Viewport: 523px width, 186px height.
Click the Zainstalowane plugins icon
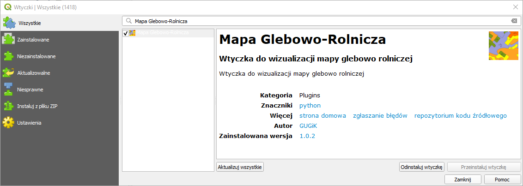[x=8, y=39]
